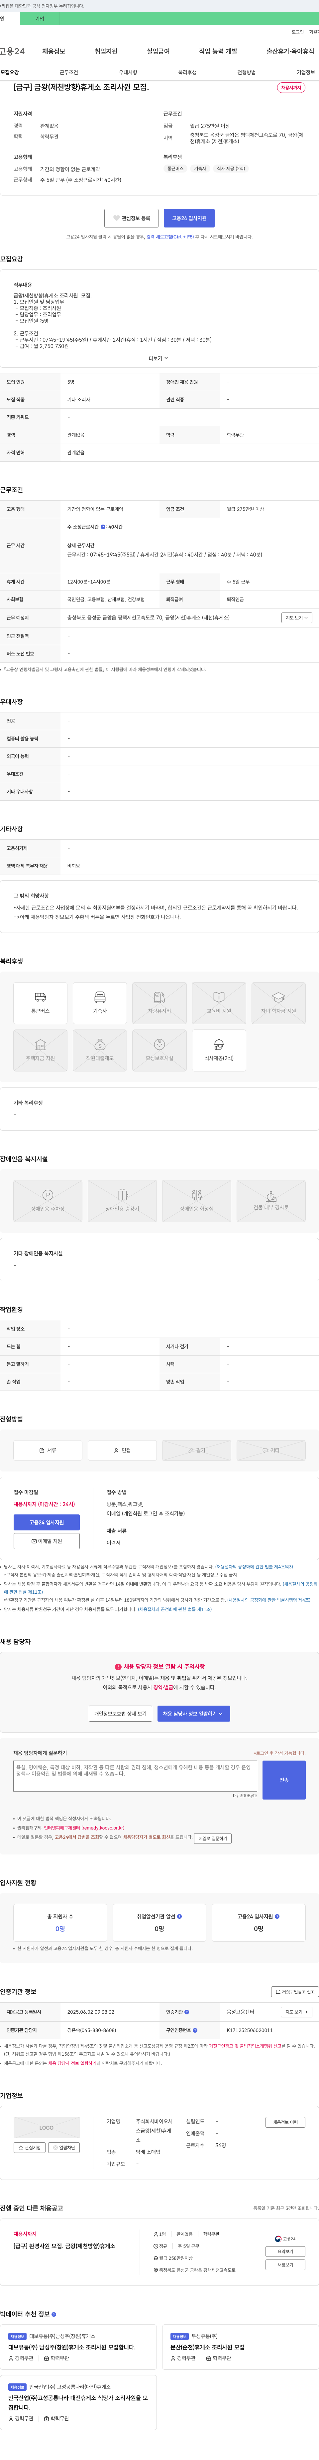Click the 채용정보 이력 button
Viewport: 319px width, 2460px height.
click(x=286, y=2122)
